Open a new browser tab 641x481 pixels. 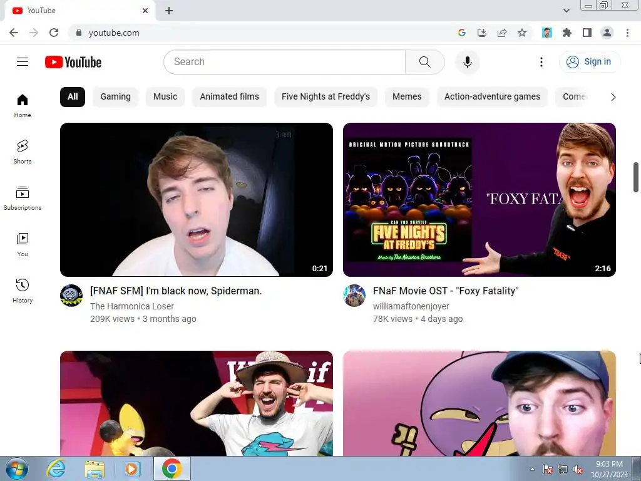point(169,11)
